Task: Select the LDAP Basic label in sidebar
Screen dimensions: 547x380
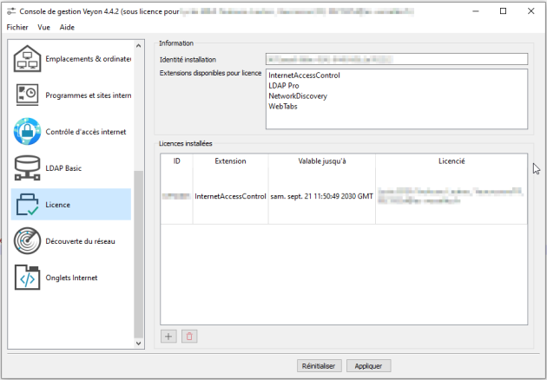Action: pyautogui.click(x=63, y=168)
